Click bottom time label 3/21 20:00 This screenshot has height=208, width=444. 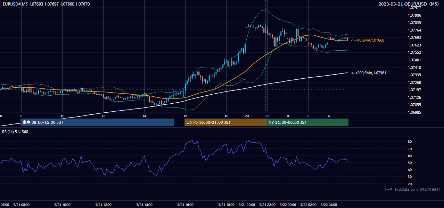pos(247,205)
